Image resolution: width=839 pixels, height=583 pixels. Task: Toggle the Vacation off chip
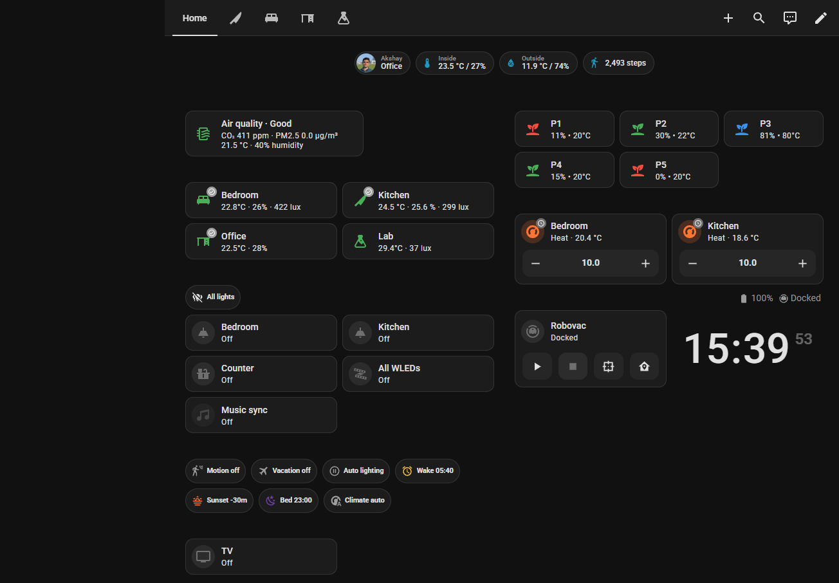(x=284, y=470)
